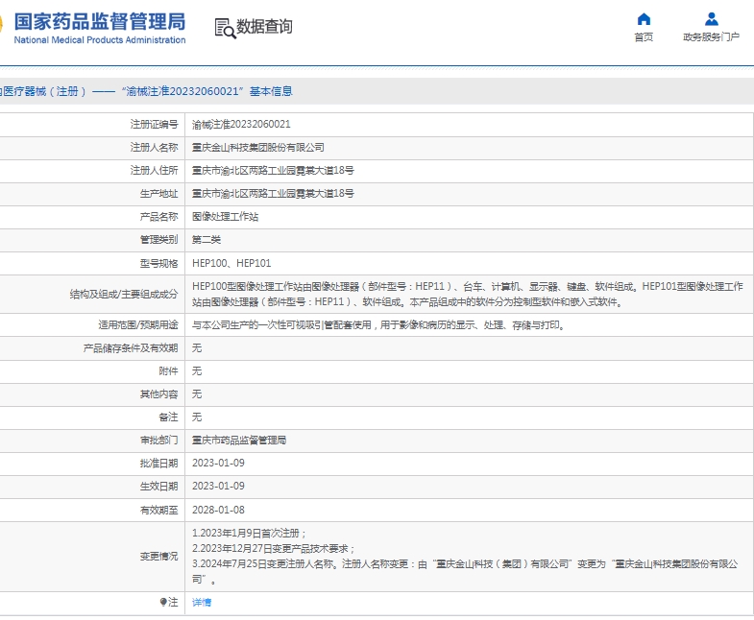Image resolution: width=754 pixels, height=620 pixels.
Task: Select registration number 渝械注准20232060021 value
Action: pos(241,125)
